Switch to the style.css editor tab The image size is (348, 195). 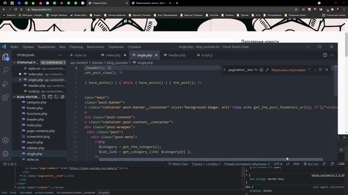pyautogui.click(x=80, y=55)
